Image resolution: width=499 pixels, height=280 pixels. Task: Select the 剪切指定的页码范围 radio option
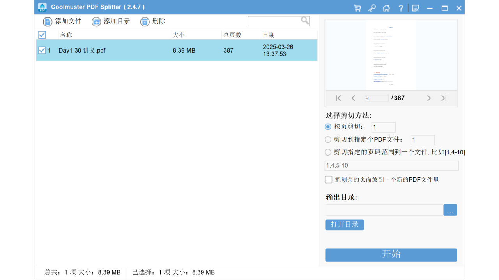(328, 152)
